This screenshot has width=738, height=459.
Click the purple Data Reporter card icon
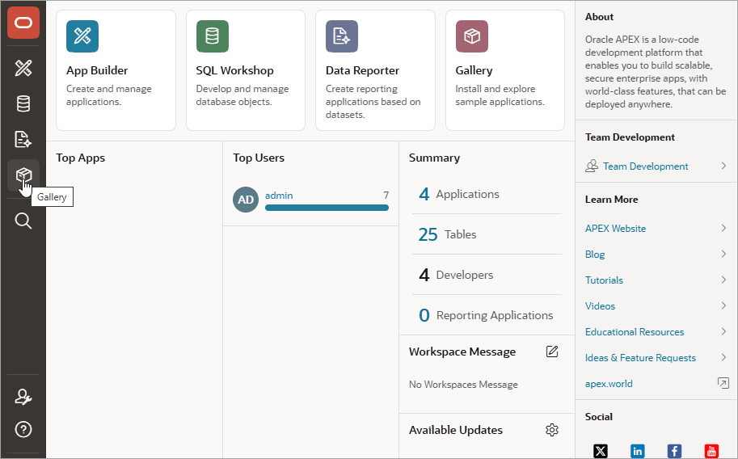point(342,36)
